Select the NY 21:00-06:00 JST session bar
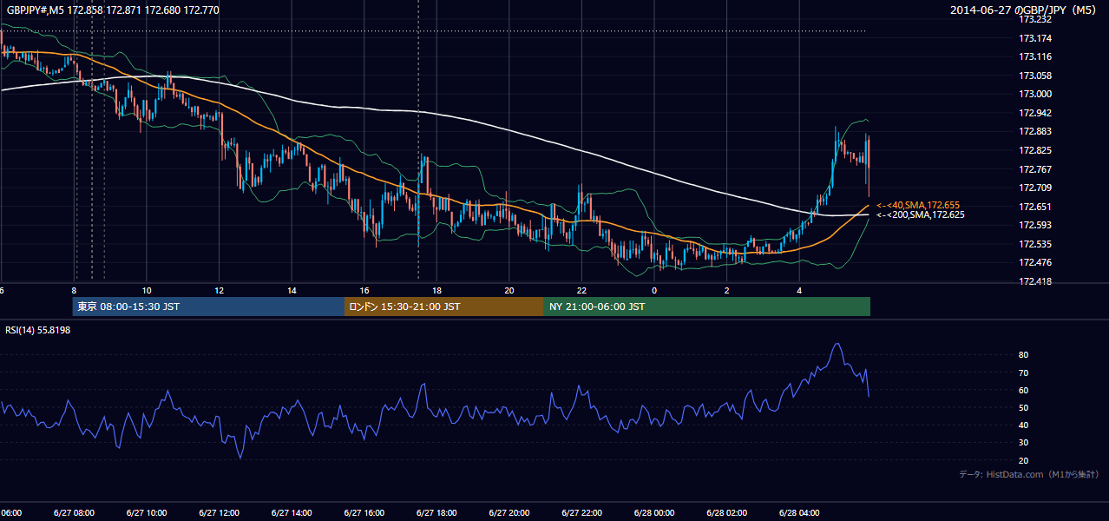This screenshot has width=1109, height=521. coord(707,307)
